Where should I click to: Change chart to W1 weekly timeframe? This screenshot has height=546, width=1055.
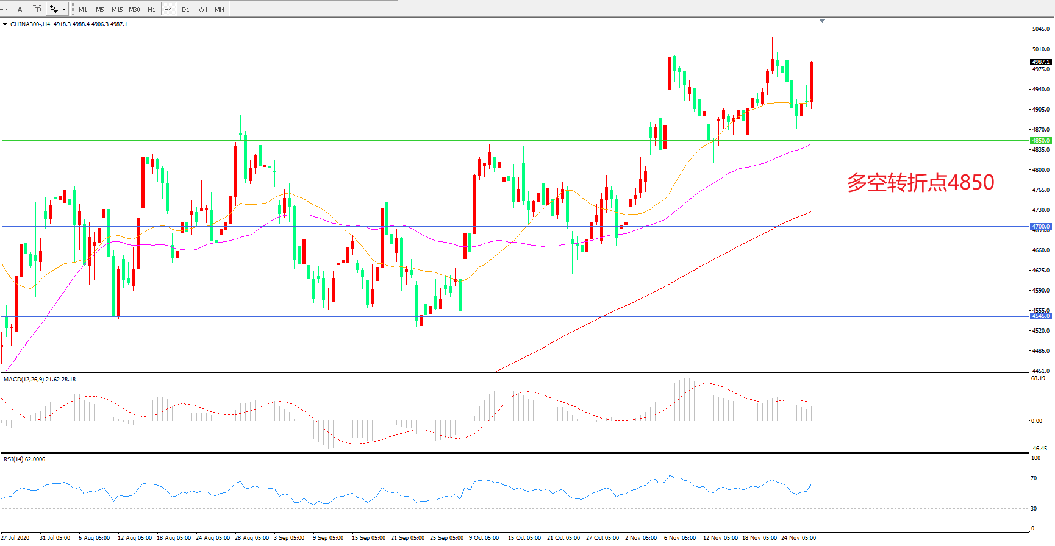tap(203, 9)
